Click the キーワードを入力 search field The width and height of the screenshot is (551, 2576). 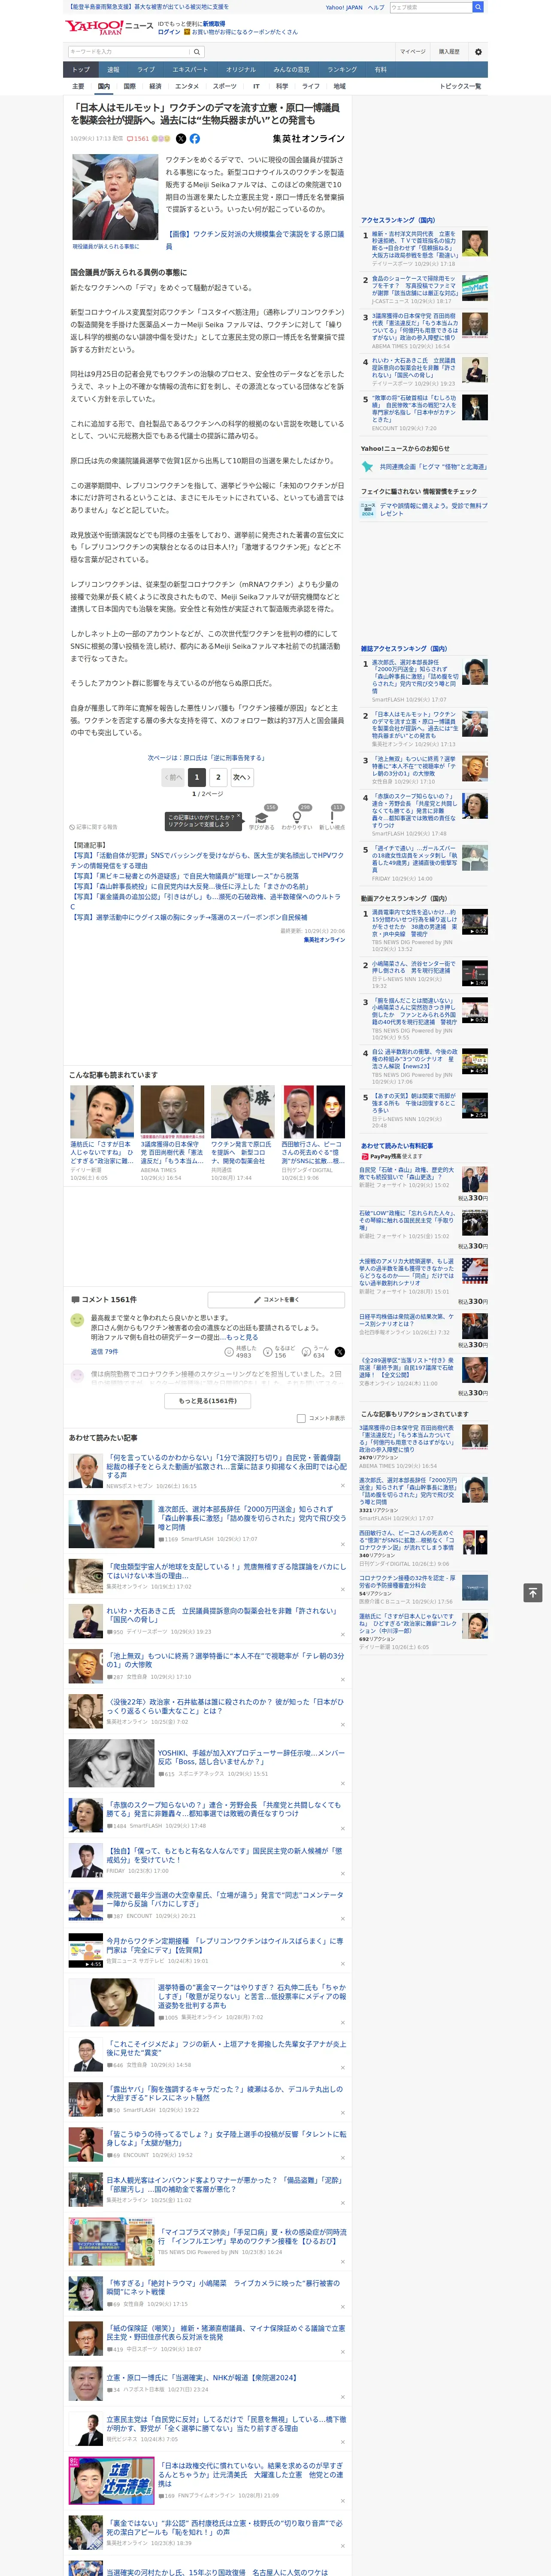tap(129, 51)
